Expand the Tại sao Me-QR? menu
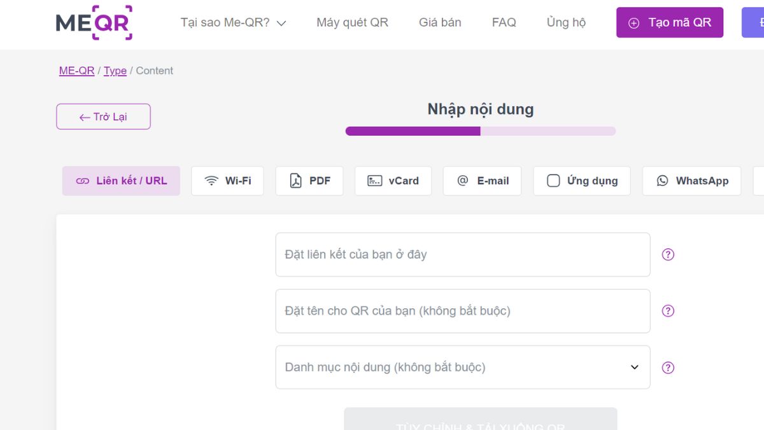Screen dimensions: 764x430 click(233, 23)
